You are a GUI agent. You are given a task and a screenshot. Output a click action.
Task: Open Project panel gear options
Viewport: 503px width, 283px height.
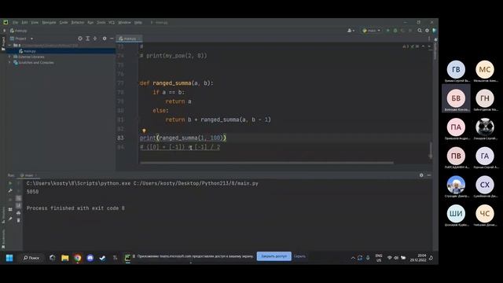105,39
